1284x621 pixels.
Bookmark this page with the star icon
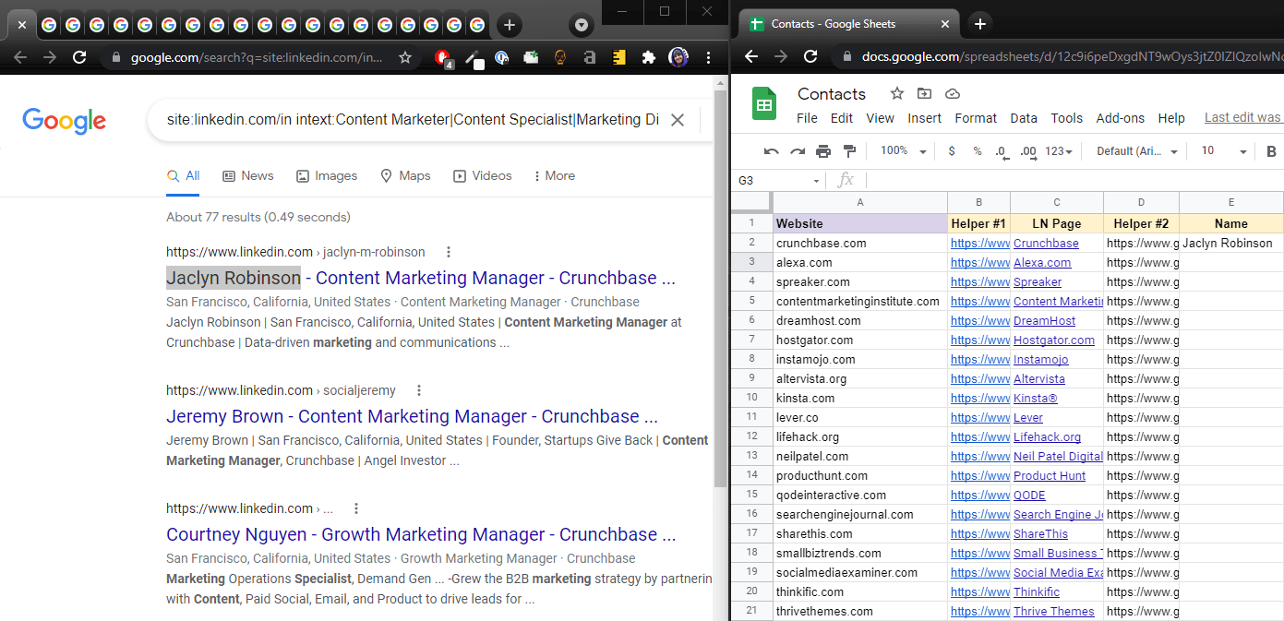[x=404, y=57]
